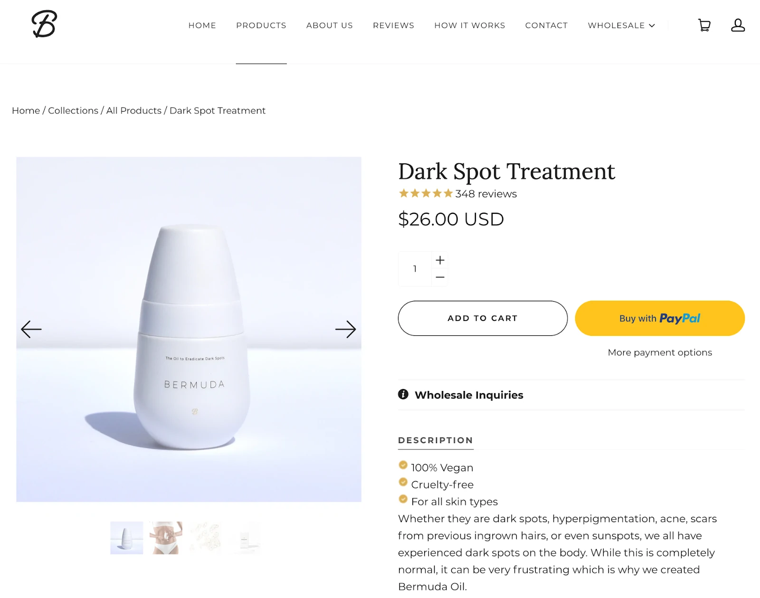Click the Bermuda B logo
The image size is (760, 598).
coord(44,24)
